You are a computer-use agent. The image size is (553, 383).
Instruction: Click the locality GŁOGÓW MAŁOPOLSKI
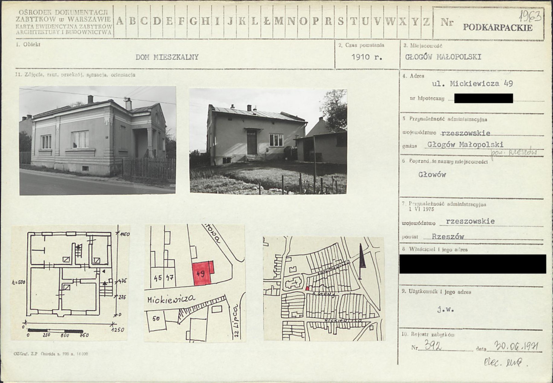pyautogui.click(x=443, y=57)
